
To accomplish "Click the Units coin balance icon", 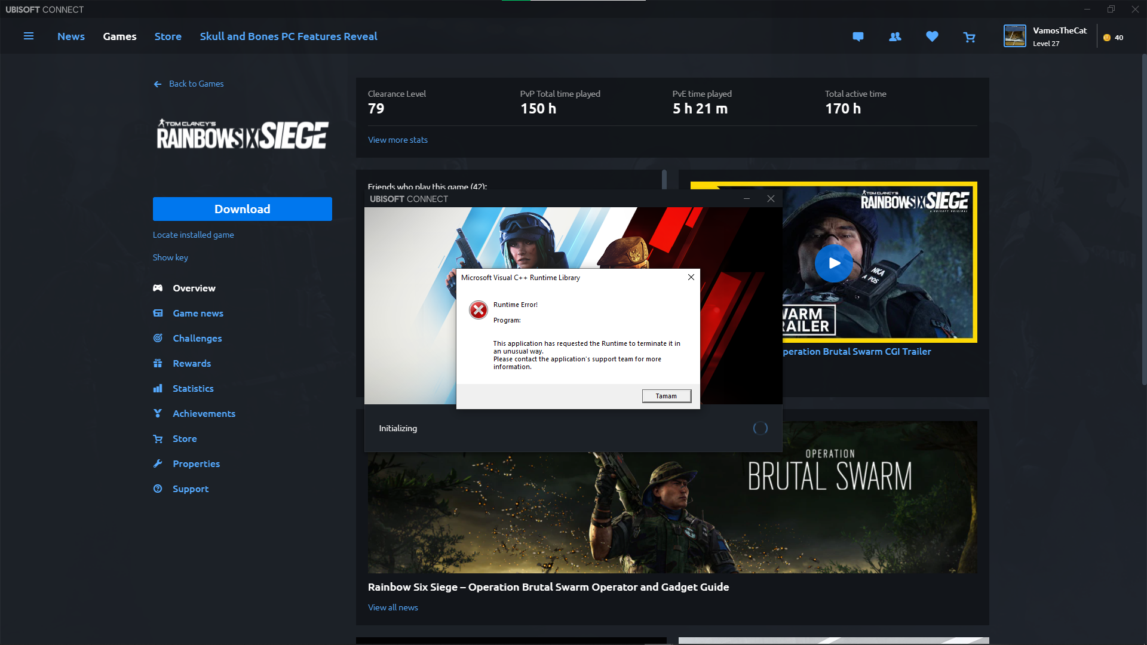I will 1107,38.
